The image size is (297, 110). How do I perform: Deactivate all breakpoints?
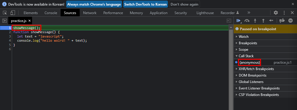point(282,21)
